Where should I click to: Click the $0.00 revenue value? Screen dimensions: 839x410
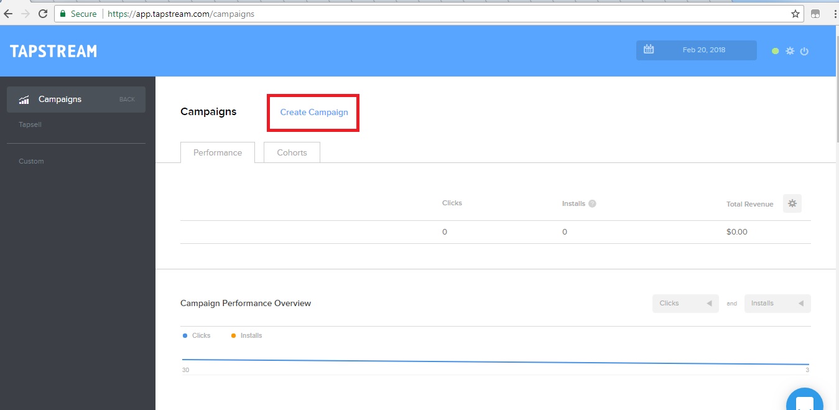coord(737,231)
